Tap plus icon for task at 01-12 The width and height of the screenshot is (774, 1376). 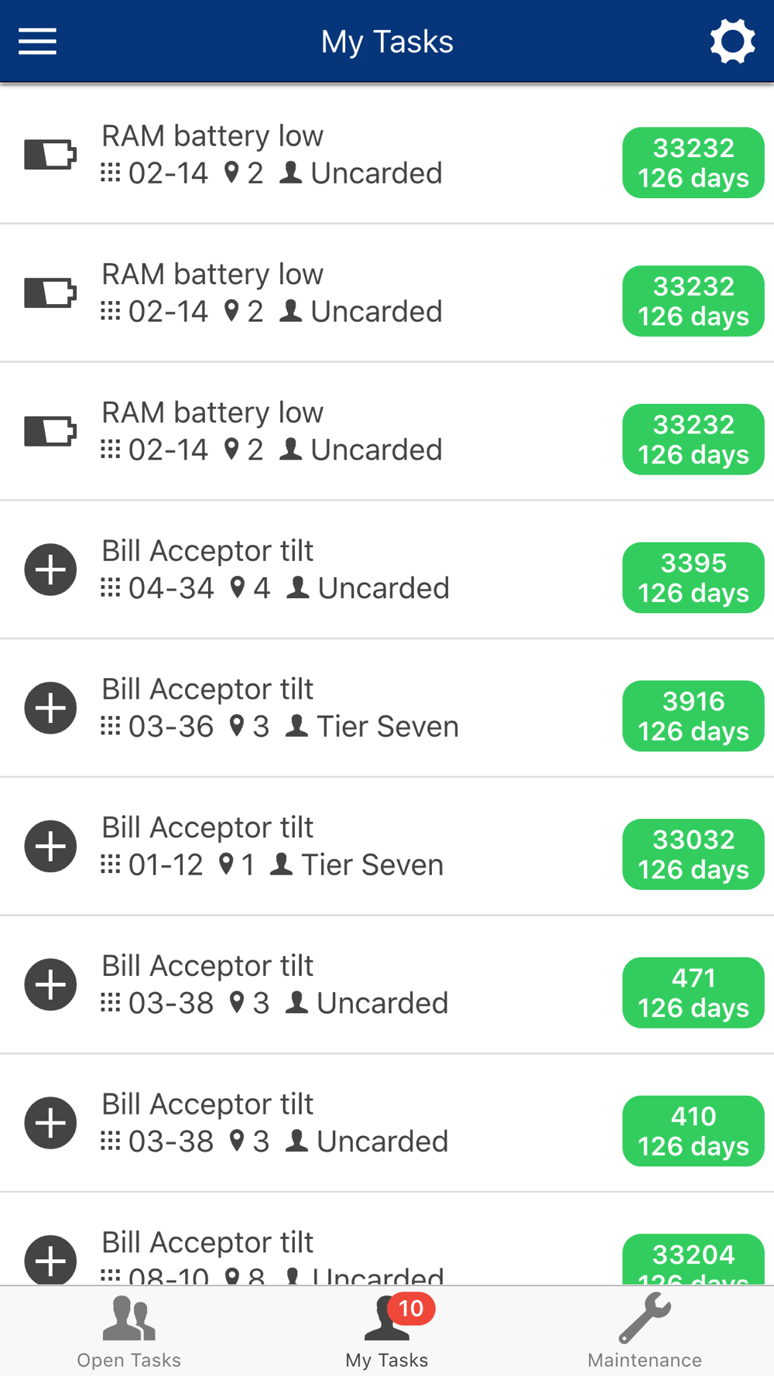pos(50,847)
